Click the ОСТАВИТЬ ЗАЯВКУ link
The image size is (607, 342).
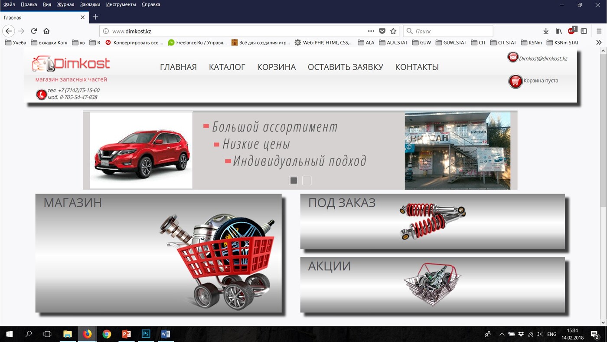[345, 67]
